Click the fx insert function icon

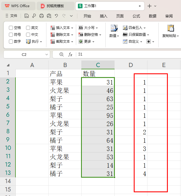pyautogui.click(x=70, y=54)
